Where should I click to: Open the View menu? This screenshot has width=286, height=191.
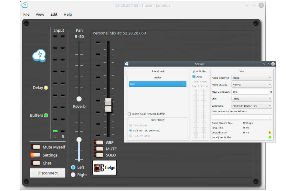pyautogui.click(x=40, y=14)
